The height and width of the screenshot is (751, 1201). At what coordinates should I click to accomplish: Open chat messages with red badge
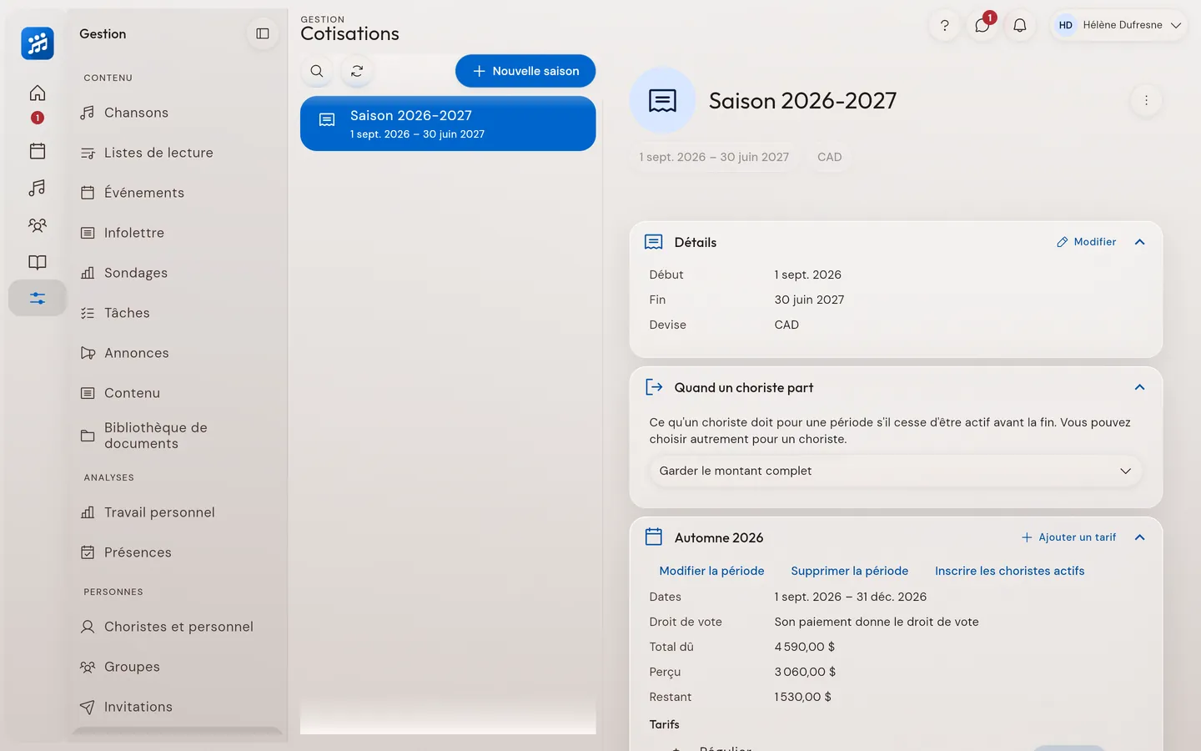point(982,25)
